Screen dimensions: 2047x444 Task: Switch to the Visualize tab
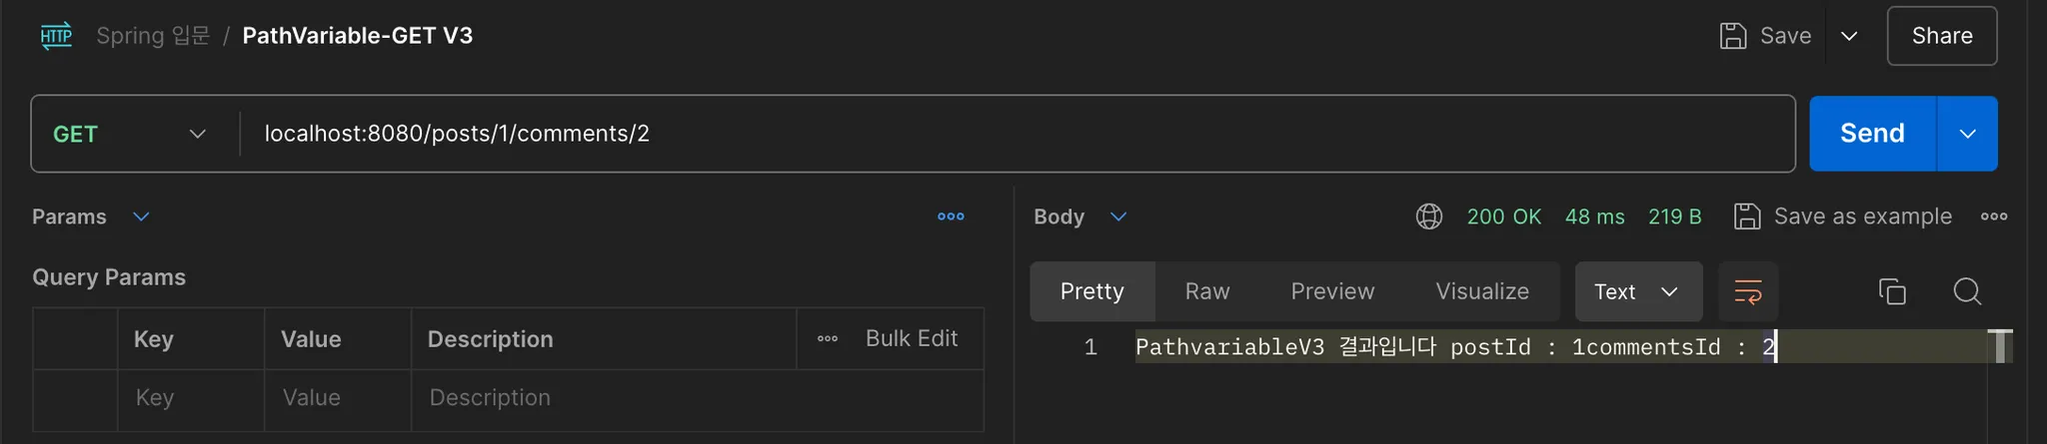coord(1481,291)
